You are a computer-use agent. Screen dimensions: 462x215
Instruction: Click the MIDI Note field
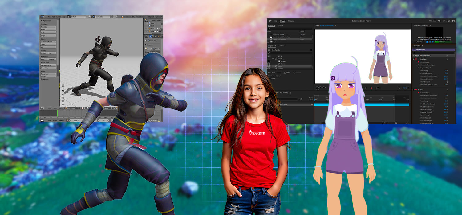(279, 72)
